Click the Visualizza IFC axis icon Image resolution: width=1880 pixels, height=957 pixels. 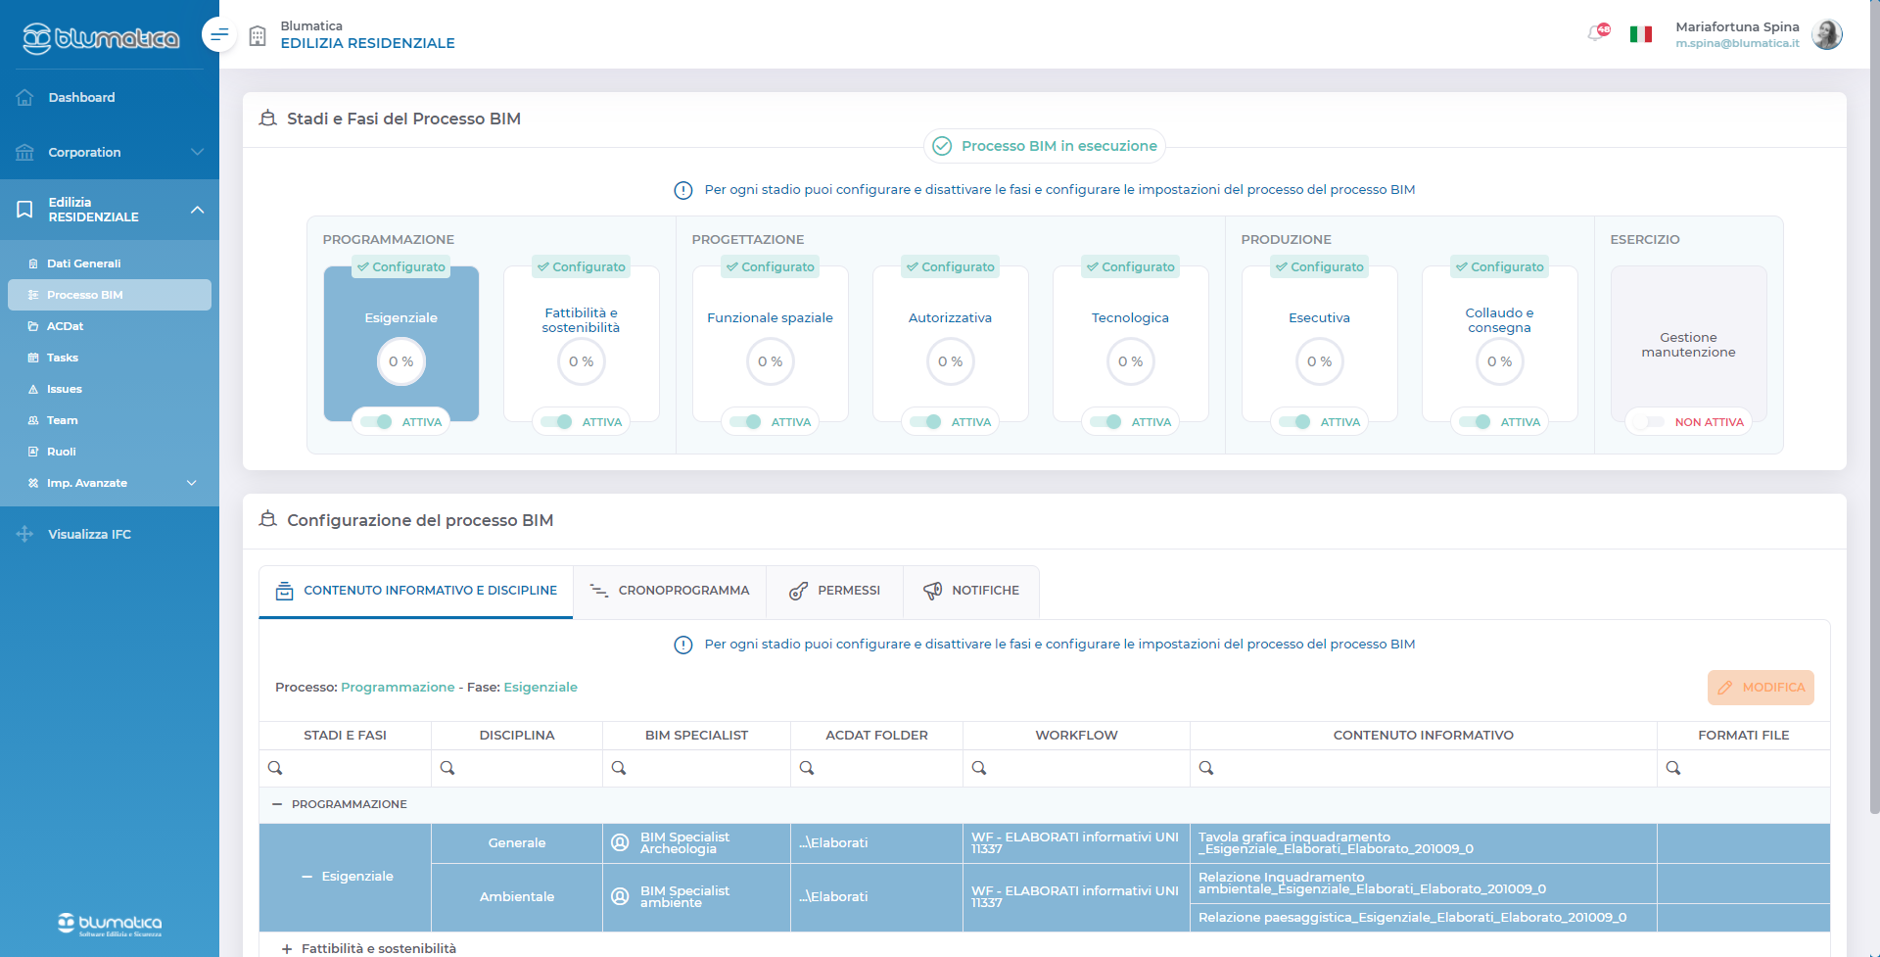coord(25,534)
